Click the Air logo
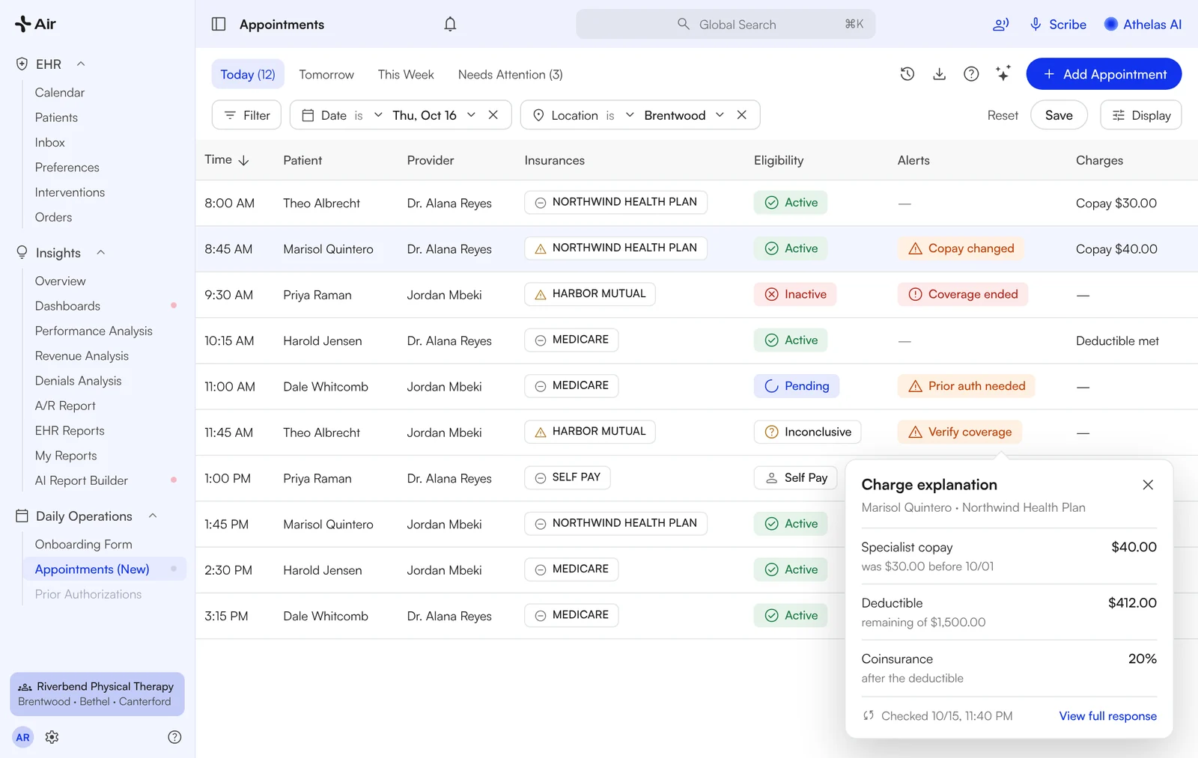The image size is (1198, 758). 35,24
